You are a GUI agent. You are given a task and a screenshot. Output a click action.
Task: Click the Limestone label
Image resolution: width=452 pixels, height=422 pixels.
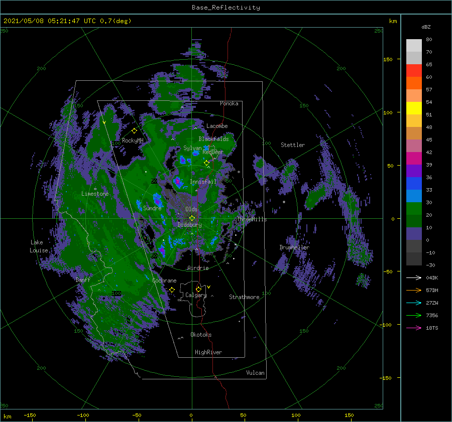coord(95,194)
